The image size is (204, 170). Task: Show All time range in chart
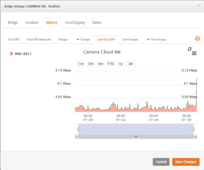(x=131, y=64)
